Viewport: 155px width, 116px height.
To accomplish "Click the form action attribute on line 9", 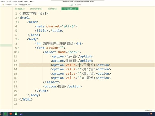I will pos(55,48).
